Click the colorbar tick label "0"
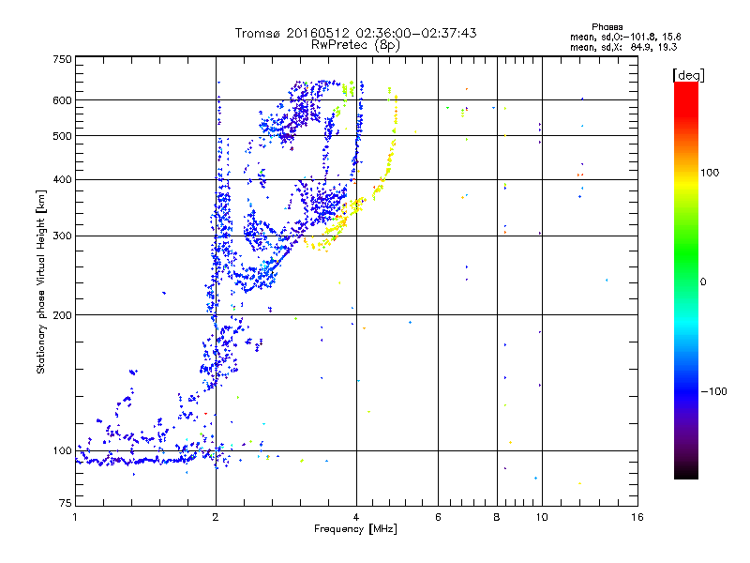Image resolution: width=750 pixels, height=563 pixels. tap(703, 282)
